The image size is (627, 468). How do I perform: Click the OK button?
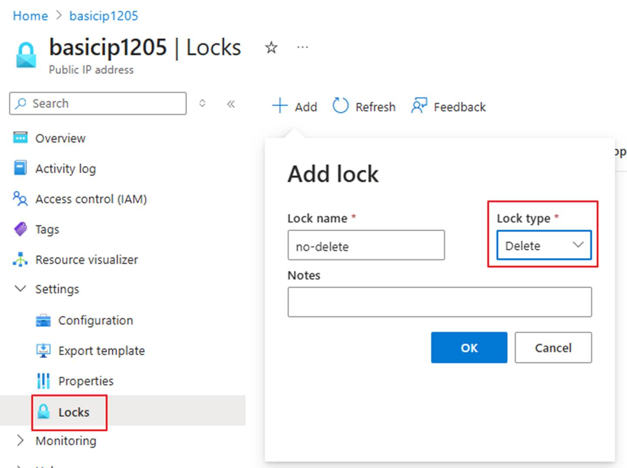[469, 347]
